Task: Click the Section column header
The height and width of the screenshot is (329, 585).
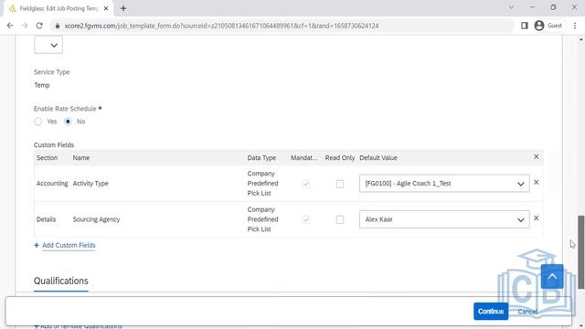Action: tap(47, 158)
